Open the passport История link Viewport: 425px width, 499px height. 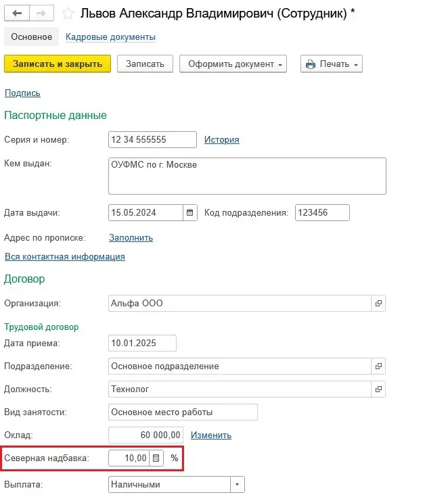pos(222,140)
